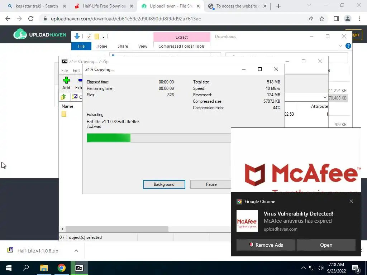Image resolution: width=367 pixels, height=275 pixels.
Task: Expand the download item options chevron
Action: point(76,251)
